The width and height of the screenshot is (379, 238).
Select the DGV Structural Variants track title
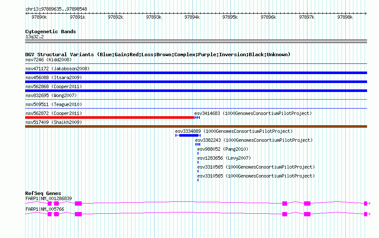pyautogui.click(x=158, y=54)
